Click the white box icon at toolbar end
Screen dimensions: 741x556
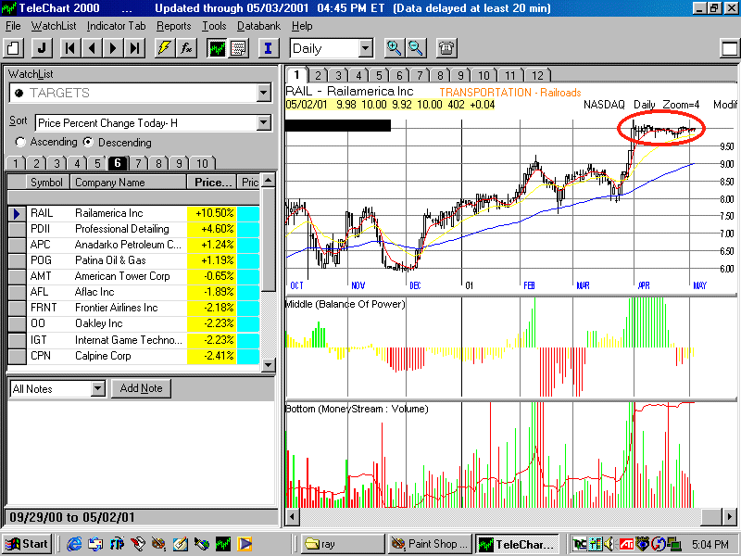[x=730, y=48]
